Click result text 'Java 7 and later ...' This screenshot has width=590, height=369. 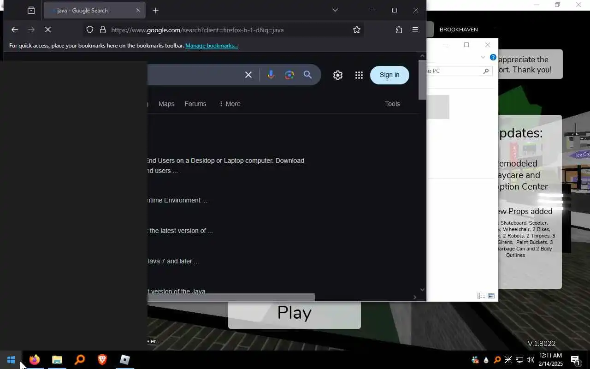(173, 261)
